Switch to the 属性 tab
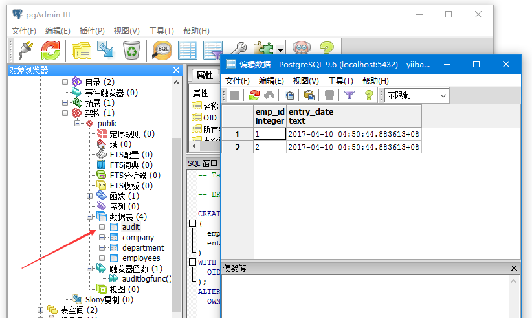Screen dimensions: 532x318 (205, 75)
